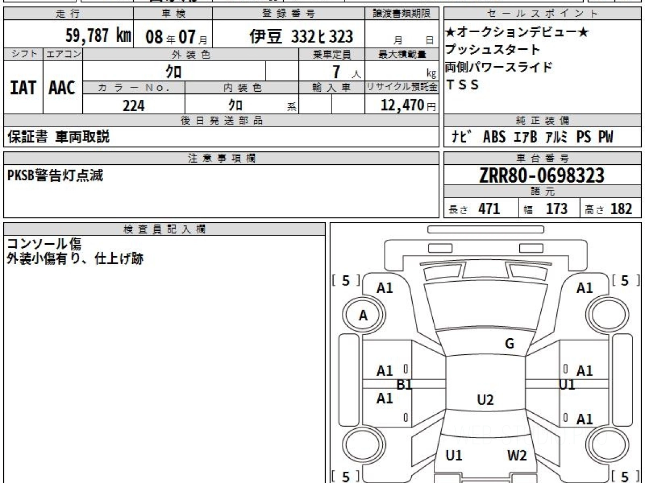The width and height of the screenshot is (645, 483).
Task: Select the AAC air-conditioner value
Action: point(62,87)
